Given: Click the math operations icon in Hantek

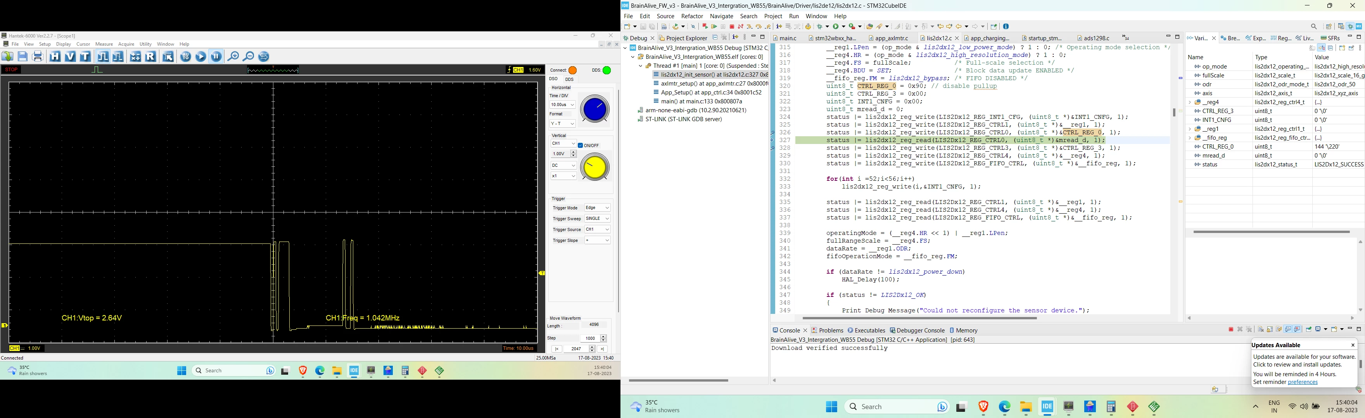Looking at the screenshot, I should point(135,56).
